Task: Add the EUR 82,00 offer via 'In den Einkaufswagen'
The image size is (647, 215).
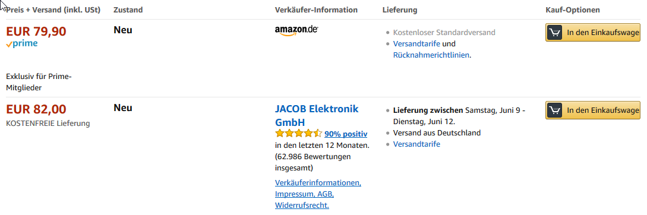Action: 593,110
